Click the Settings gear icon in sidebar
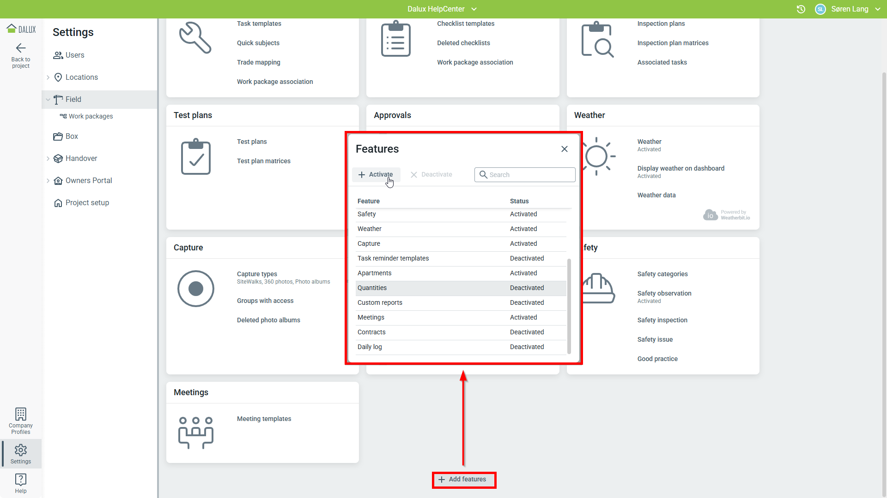Image resolution: width=887 pixels, height=498 pixels. pyautogui.click(x=21, y=450)
